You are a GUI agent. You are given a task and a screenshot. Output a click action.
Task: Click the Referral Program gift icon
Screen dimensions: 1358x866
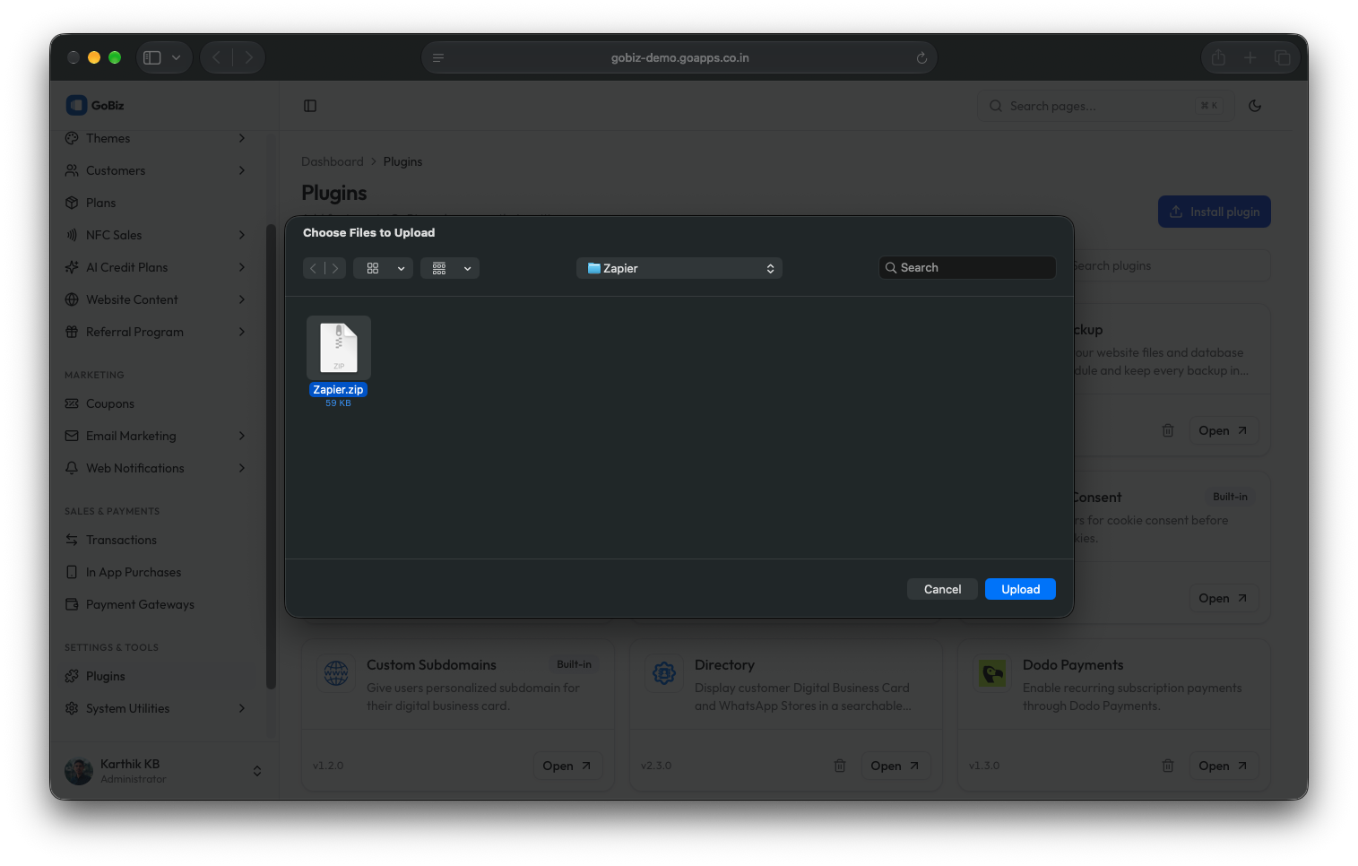(x=72, y=332)
